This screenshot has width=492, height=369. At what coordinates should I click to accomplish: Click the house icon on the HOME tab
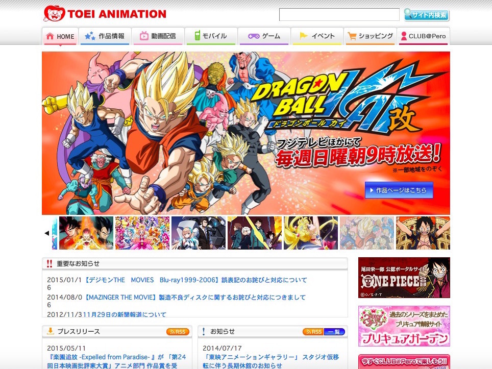(x=51, y=36)
